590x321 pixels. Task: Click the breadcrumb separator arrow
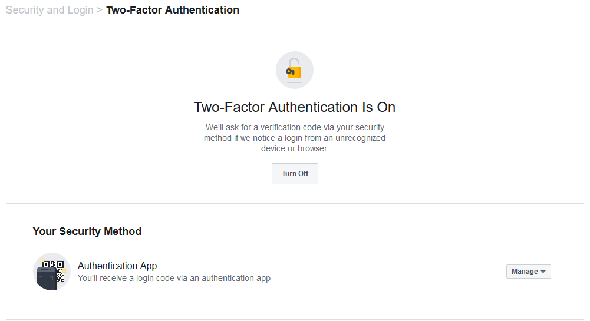point(100,10)
